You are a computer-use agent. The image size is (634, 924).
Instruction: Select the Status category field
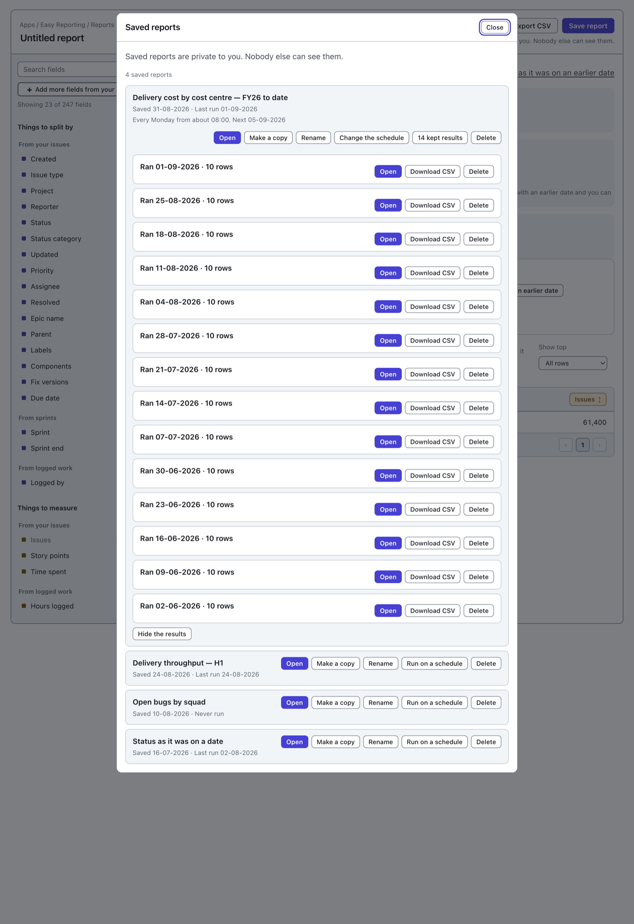(x=56, y=238)
